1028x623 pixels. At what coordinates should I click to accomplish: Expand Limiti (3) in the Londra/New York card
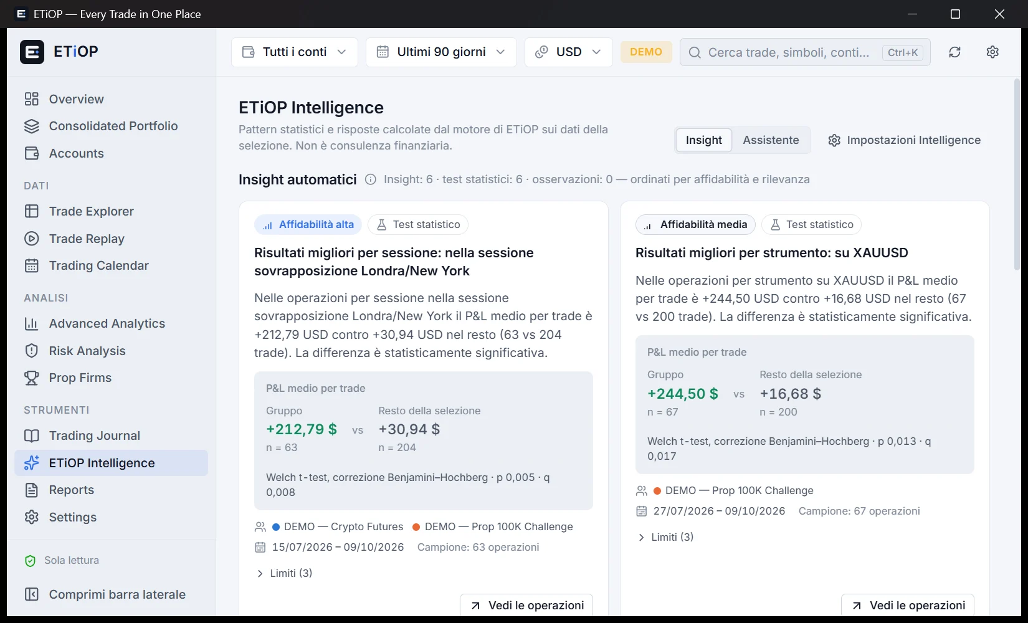click(284, 573)
